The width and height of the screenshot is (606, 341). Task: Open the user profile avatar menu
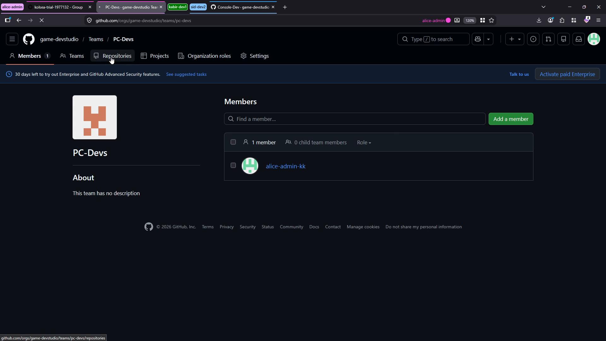(x=594, y=39)
